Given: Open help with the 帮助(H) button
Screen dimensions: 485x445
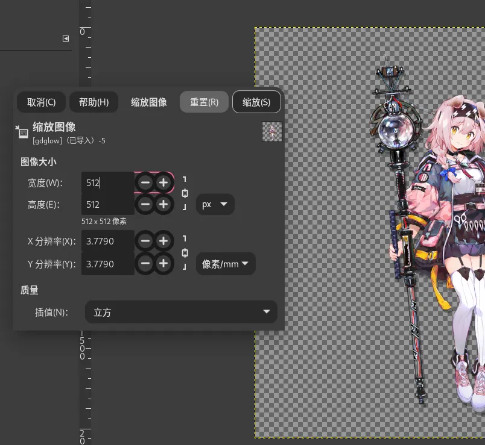Looking at the screenshot, I should click(94, 102).
